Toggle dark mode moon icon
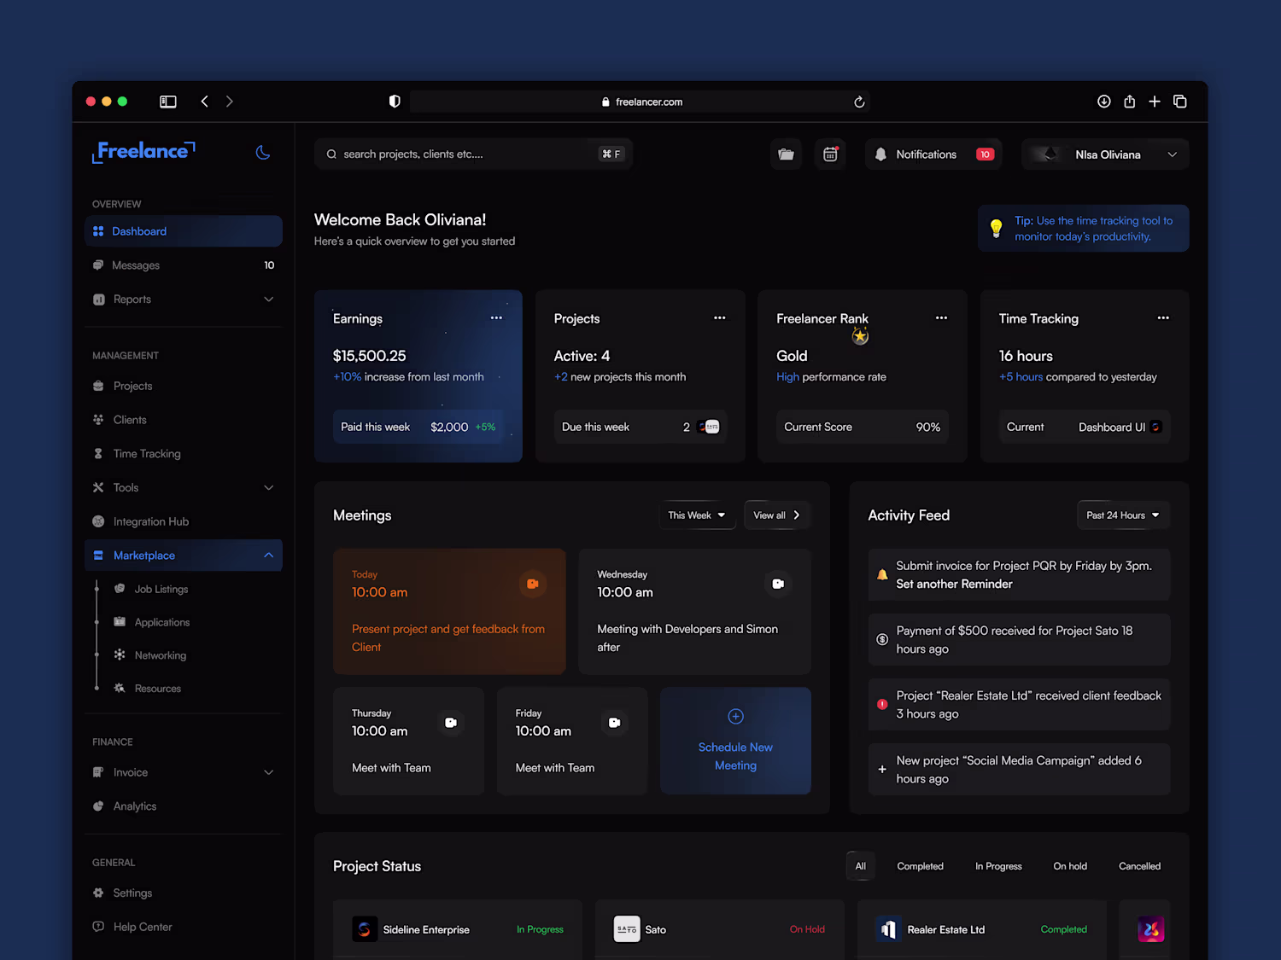This screenshot has width=1281, height=960. 263,153
